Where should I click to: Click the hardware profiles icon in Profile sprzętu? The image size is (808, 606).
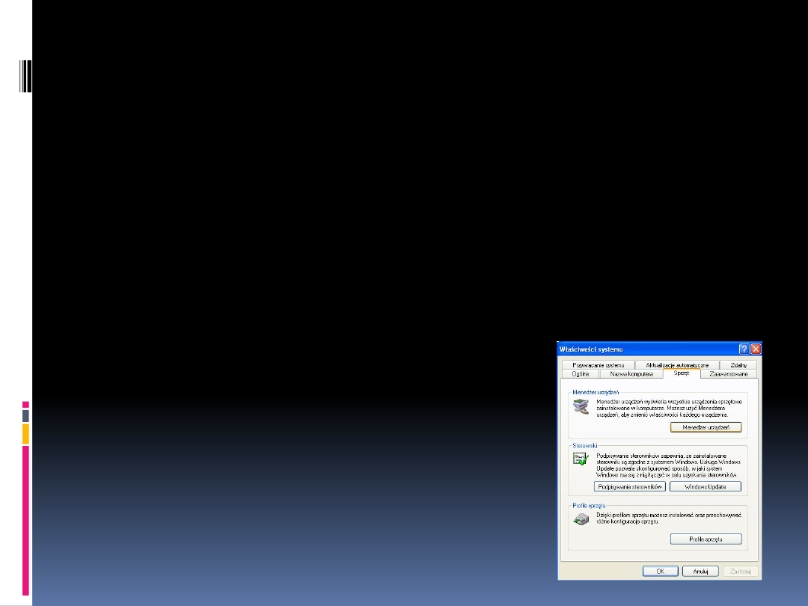pos(581,519)
